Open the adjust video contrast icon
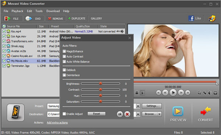Image resolution: width=221 pixels, height=135 pixels. [x=210, y=93]
